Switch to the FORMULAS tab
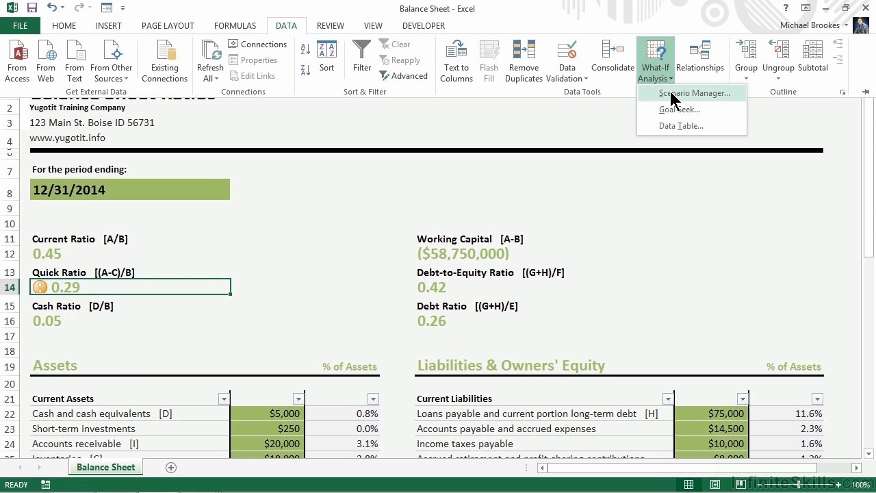The image size is (876, 493). pos(235,26)
